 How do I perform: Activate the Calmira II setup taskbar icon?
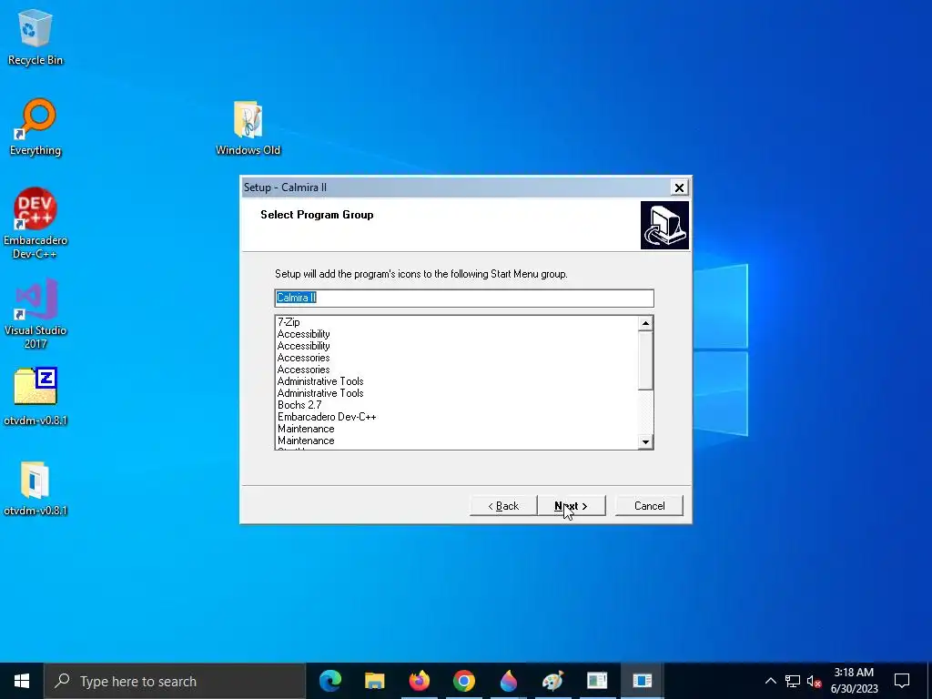[x=642, y=681]
